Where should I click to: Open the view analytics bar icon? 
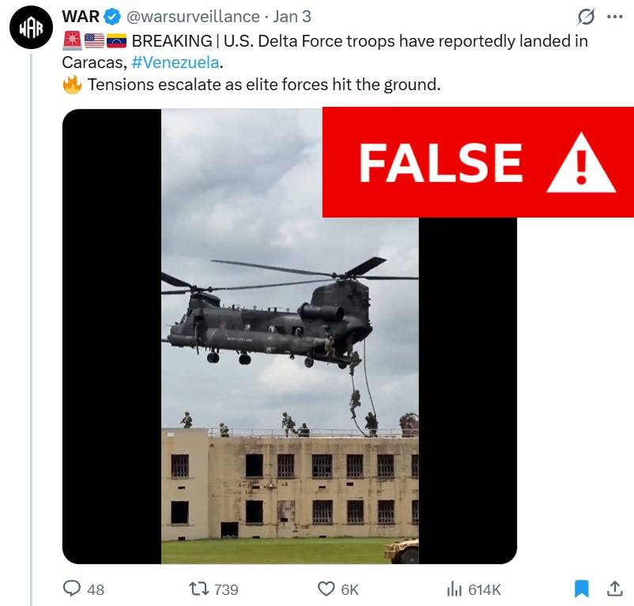click(x=454, y=589)
